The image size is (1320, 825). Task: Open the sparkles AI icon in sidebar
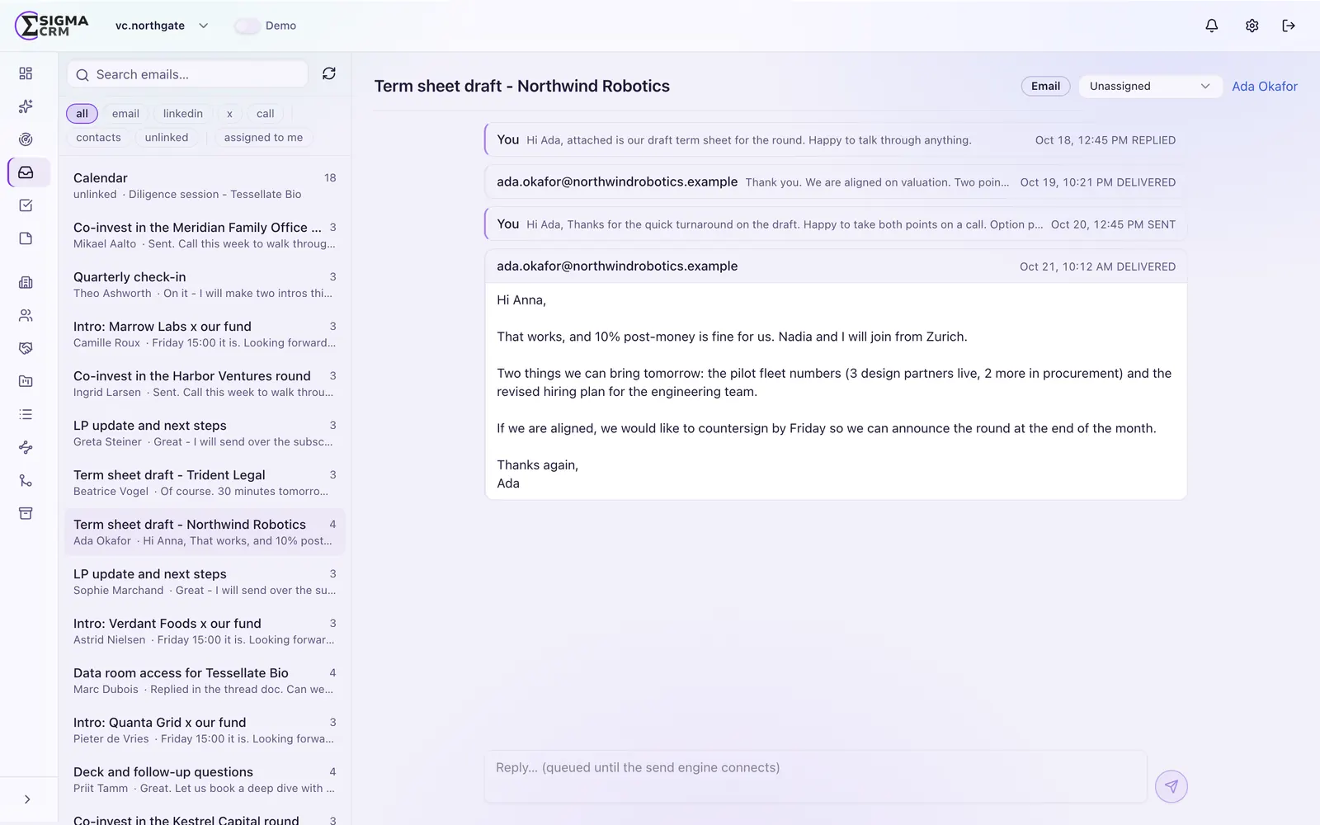[26, 106]
